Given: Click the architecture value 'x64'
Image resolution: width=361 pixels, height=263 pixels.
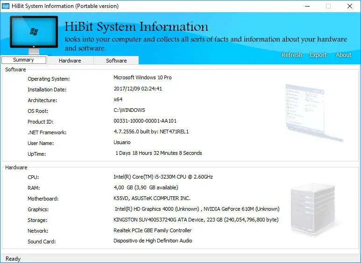Looking at the screenshot, I should [118, 99].
